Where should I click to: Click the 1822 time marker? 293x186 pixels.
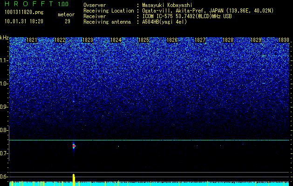coord(60,40)
